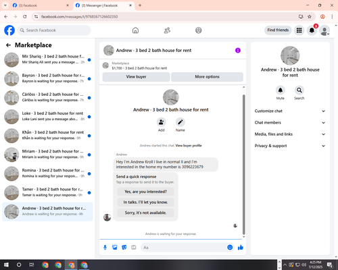Send quick response 'In talks. I'll let you know.'
Image resolution: width=338 pixels, height=270 pixels.
coord(145,202)
